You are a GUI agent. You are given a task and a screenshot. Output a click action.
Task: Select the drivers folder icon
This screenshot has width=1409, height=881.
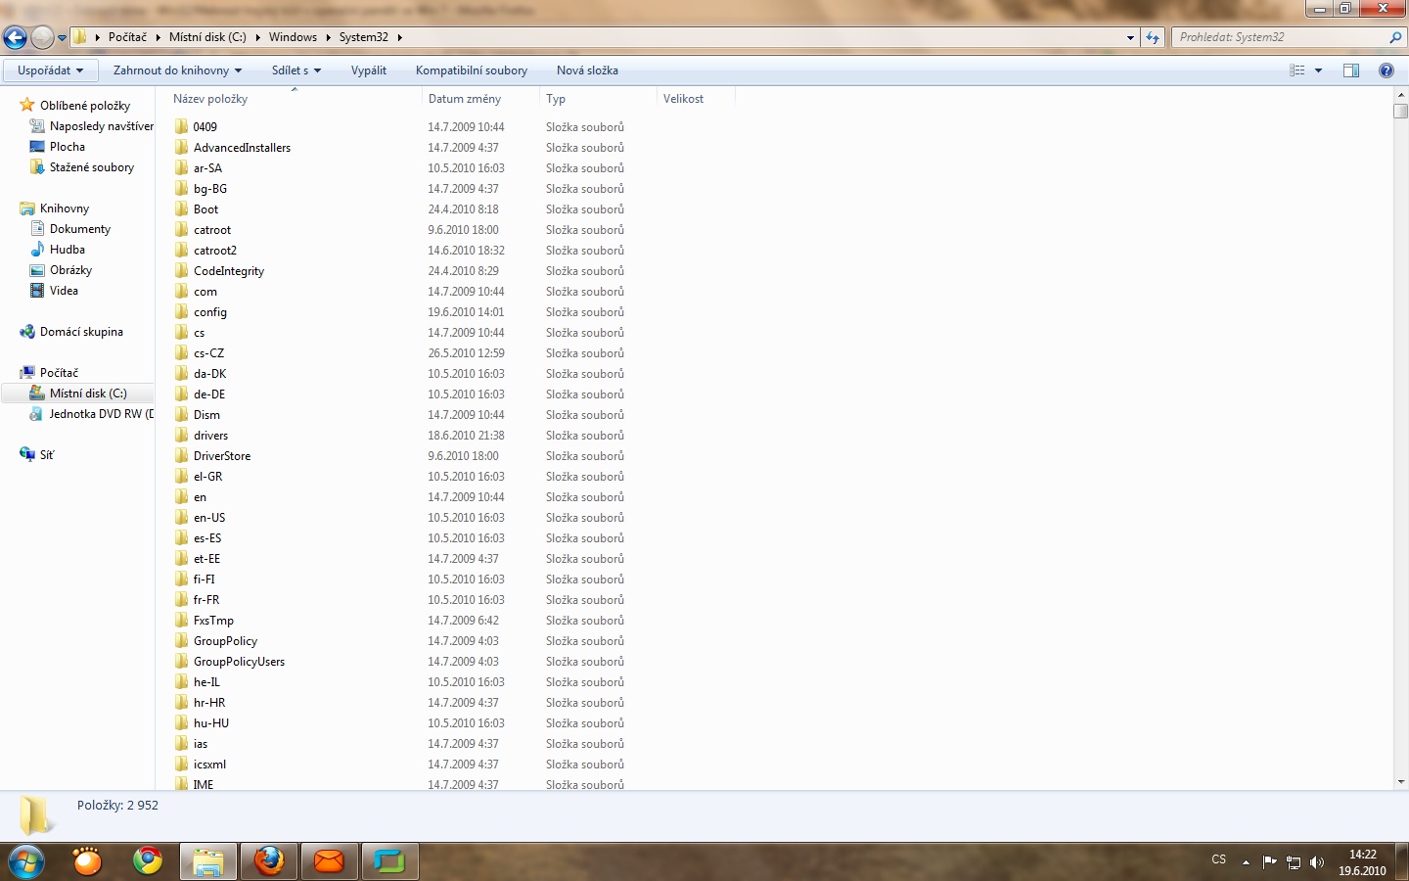point(181,435)
